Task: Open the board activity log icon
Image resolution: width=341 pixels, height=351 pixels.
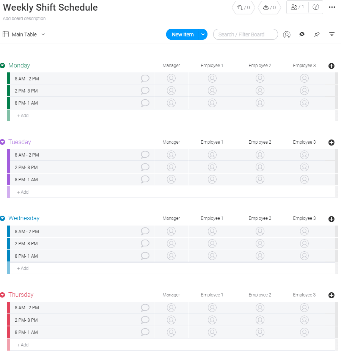Action: coord(316,7)
